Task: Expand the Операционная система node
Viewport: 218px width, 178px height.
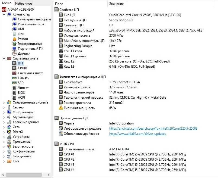Action: (4, 103)
